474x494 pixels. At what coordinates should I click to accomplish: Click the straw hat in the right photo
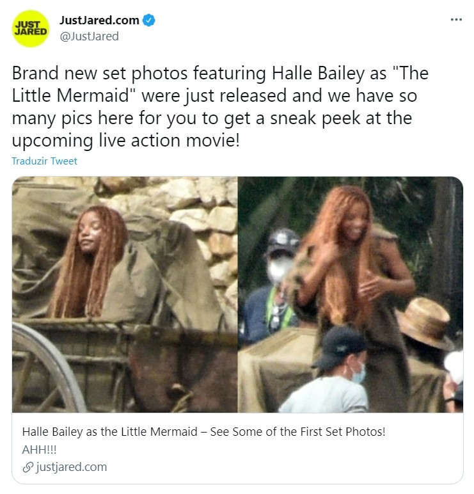pyautogui.click(x=425, y=323)
